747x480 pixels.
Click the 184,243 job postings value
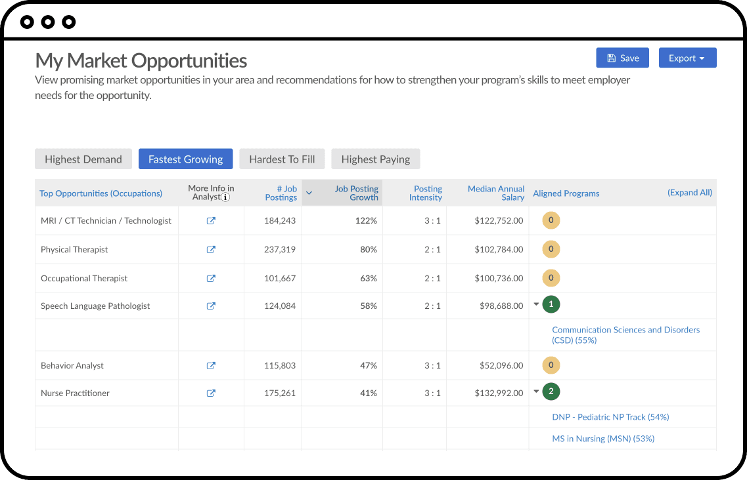click(280, 221)
